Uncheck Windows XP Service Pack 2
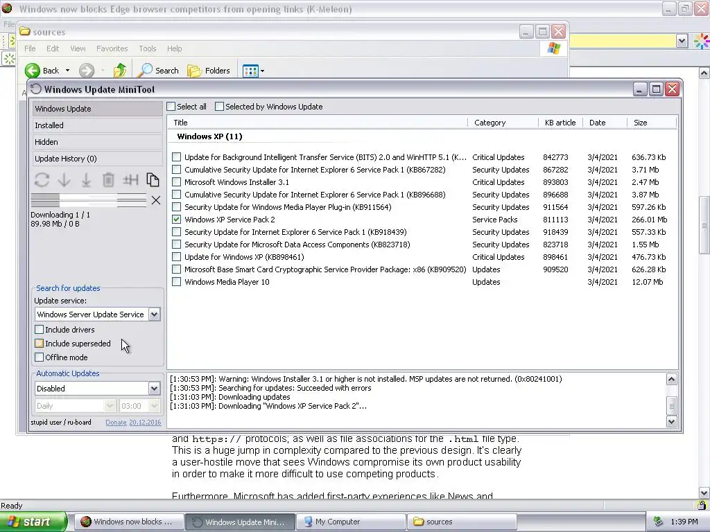Viewport: 710px width, 532px height. point(177,220)
